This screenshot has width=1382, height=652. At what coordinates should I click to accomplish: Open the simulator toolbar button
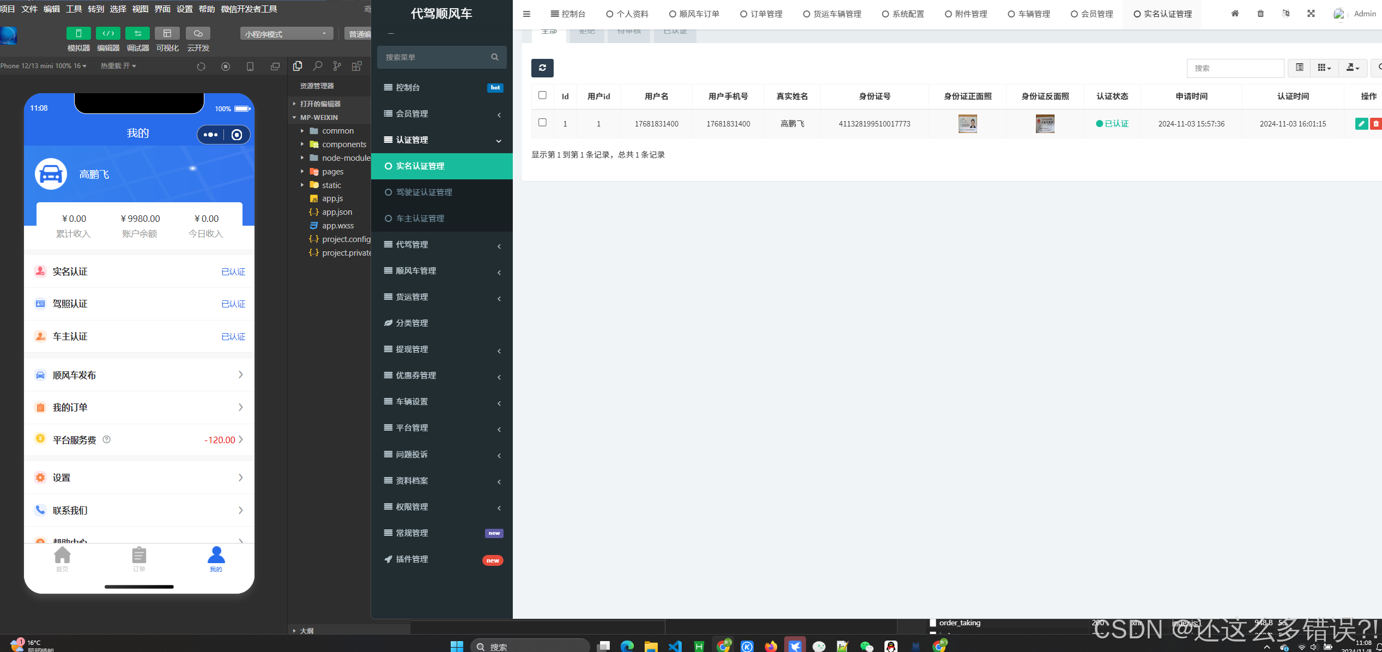click(78, 34)
